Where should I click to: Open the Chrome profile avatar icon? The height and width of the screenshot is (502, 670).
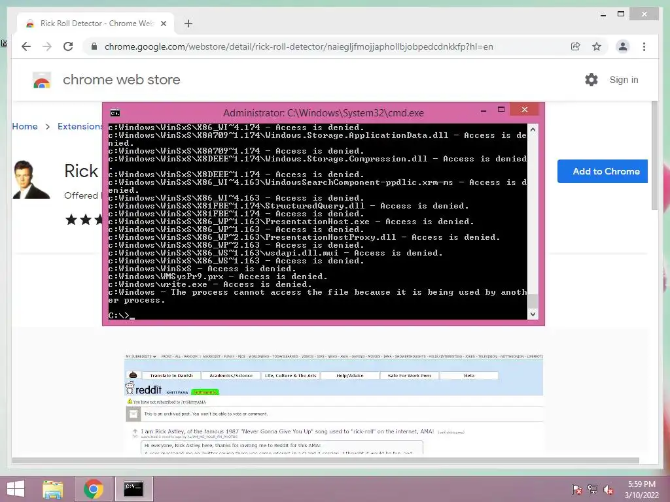pos(623,46)
